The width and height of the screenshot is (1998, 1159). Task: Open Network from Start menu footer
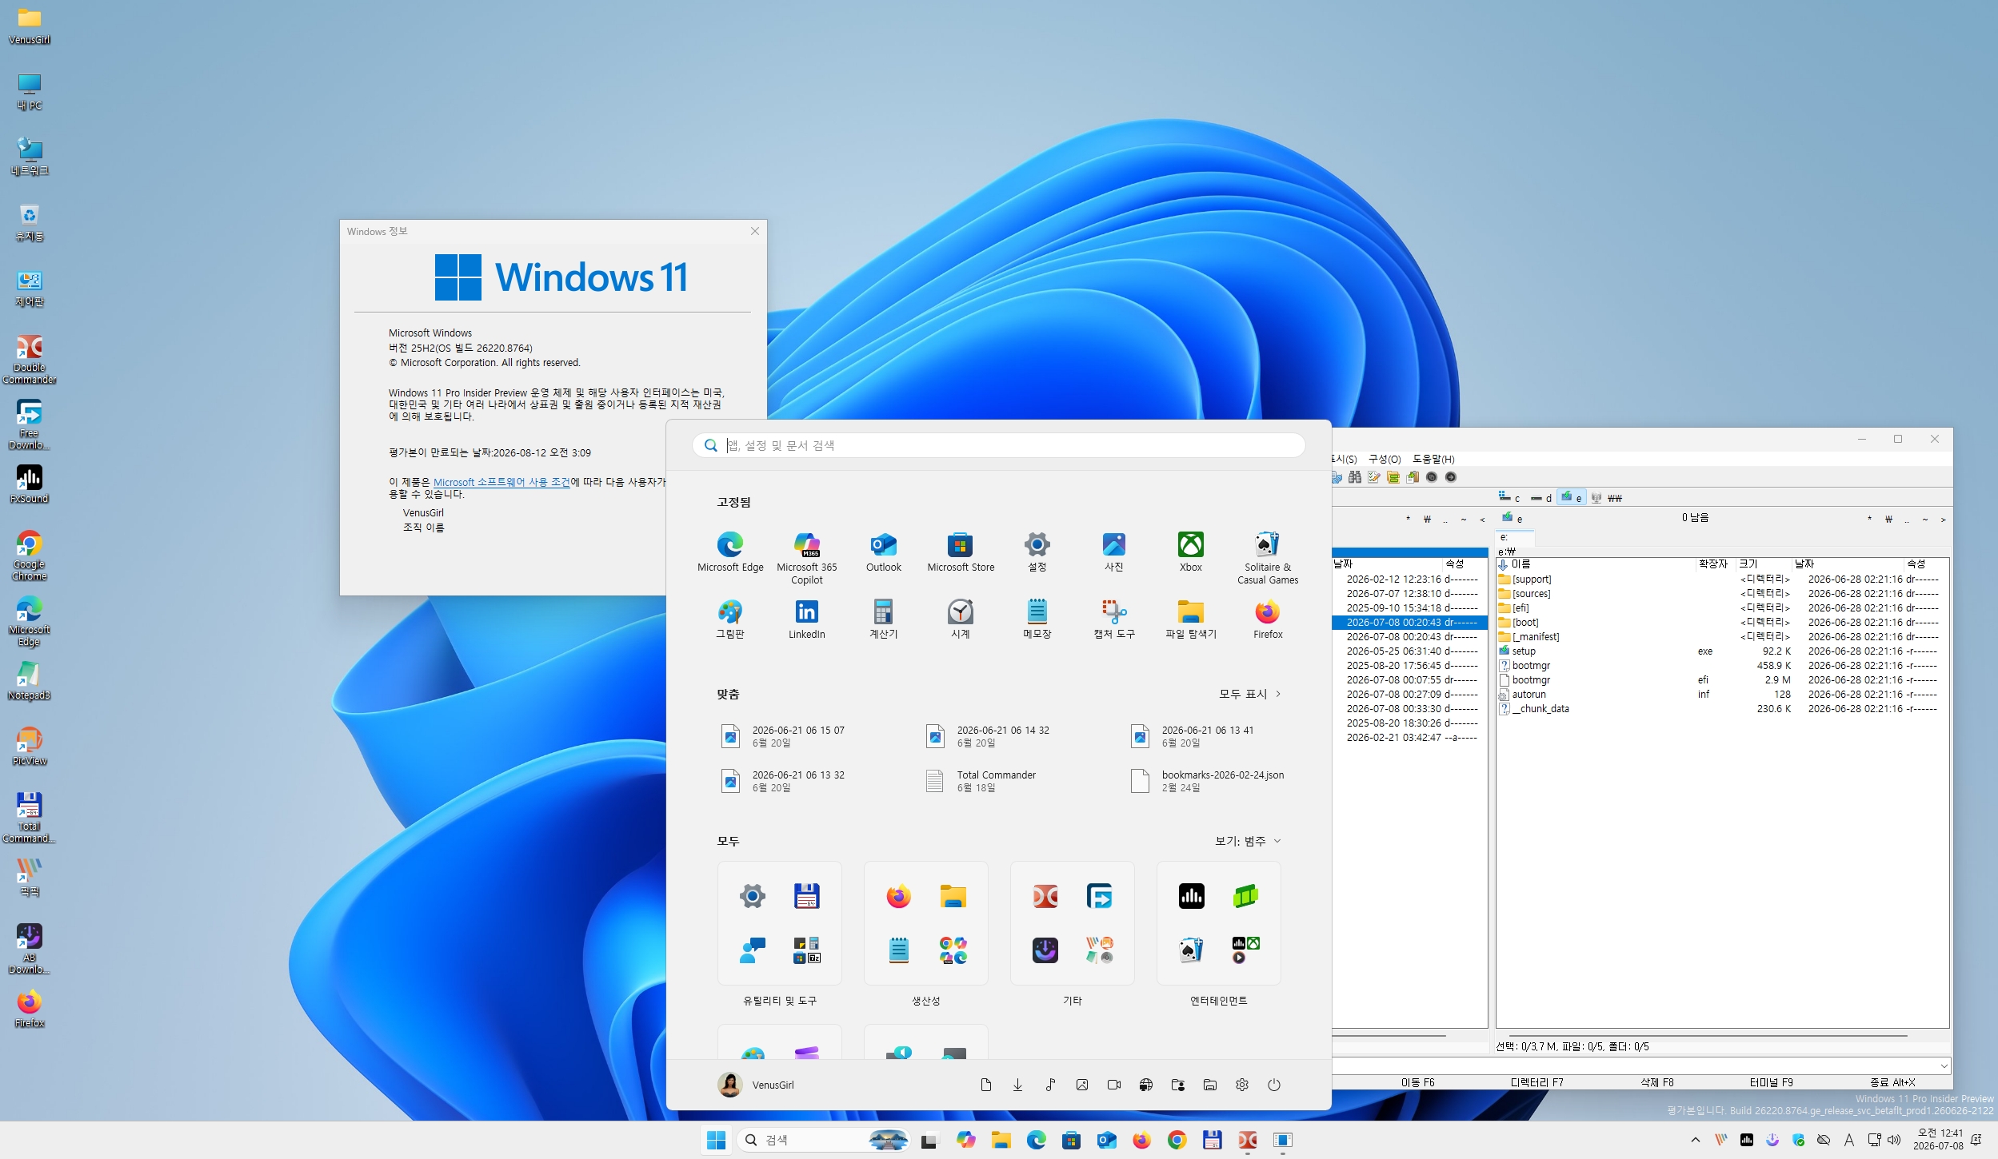pyautogui.click(x=1146, y=1085)
